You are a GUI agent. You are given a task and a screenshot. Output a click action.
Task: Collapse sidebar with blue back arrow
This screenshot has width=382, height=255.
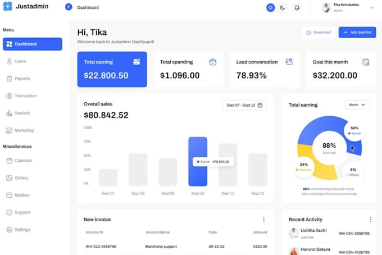(69, 7)
